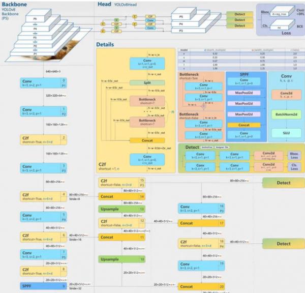This screenshot has height=293, width=305.
Task: Click the 320×320×64×w dimension text
Action: point(56,96)
